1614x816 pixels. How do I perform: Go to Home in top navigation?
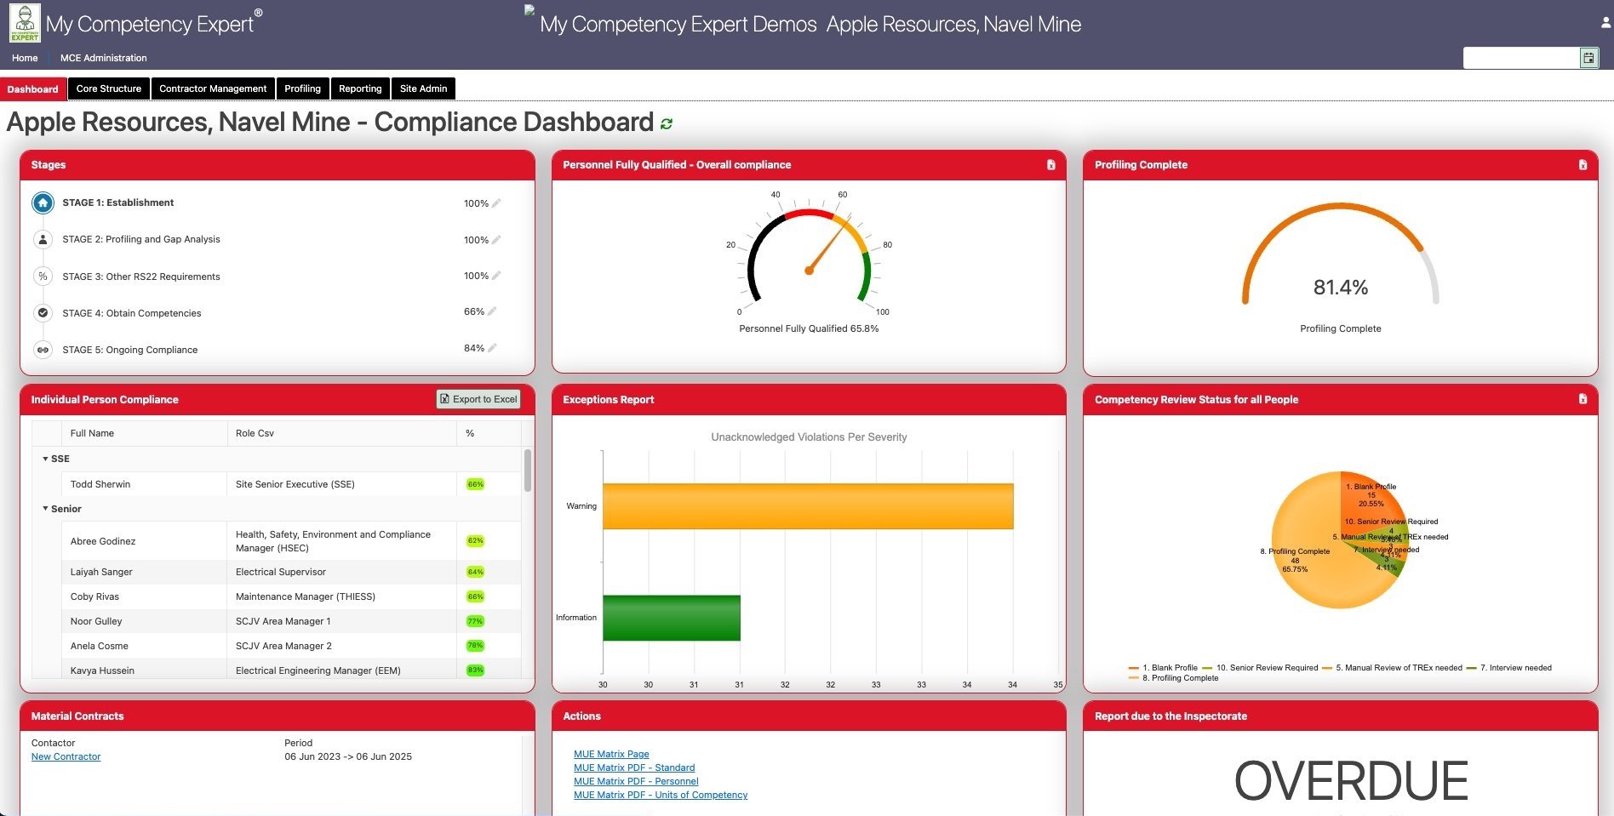click(25, 58)
